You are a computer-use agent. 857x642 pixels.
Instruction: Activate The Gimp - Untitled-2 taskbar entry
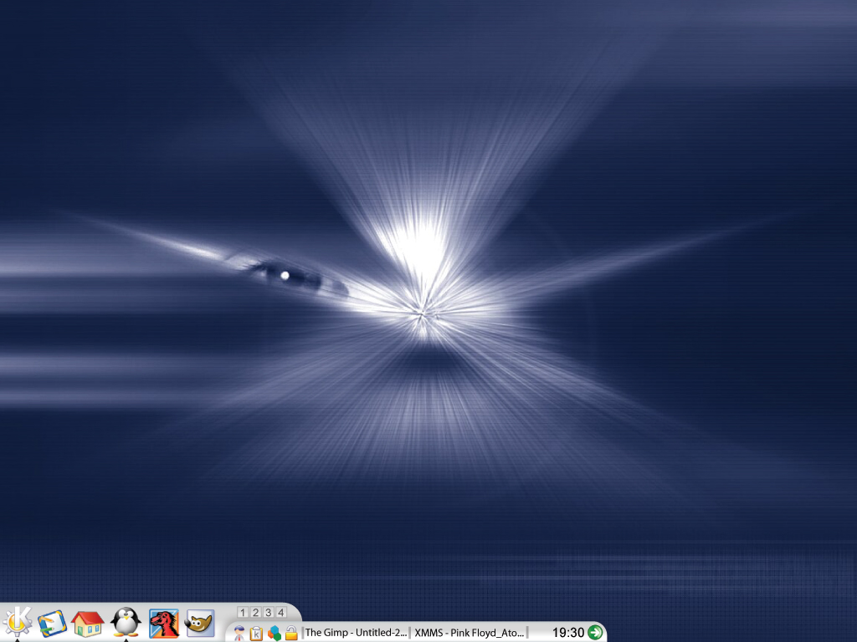355,633
